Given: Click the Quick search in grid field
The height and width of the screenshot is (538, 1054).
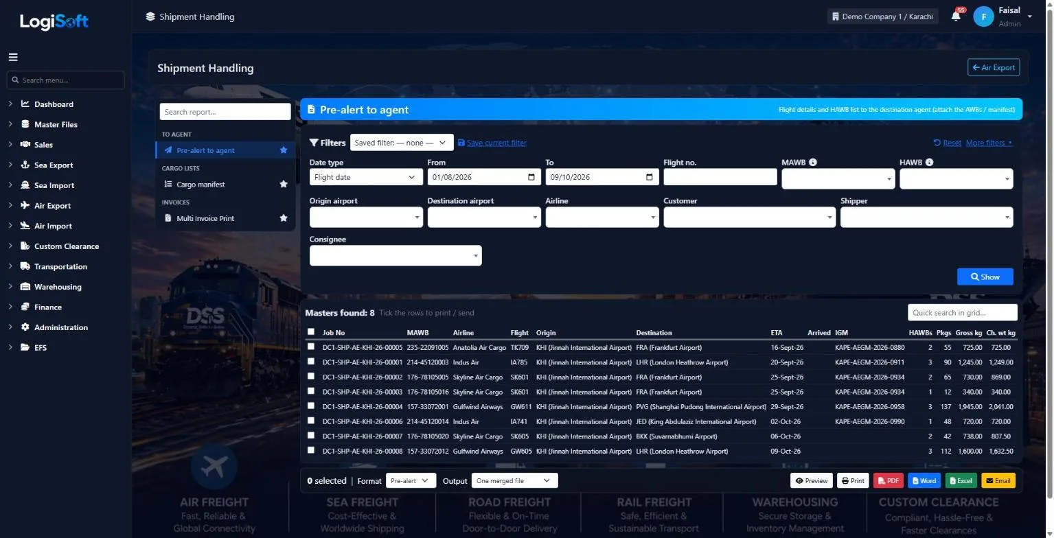Looking at the screenshot, I should [962, 312].
